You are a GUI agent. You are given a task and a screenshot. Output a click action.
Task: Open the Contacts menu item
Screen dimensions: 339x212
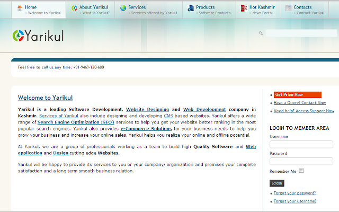tap(305, 10)
